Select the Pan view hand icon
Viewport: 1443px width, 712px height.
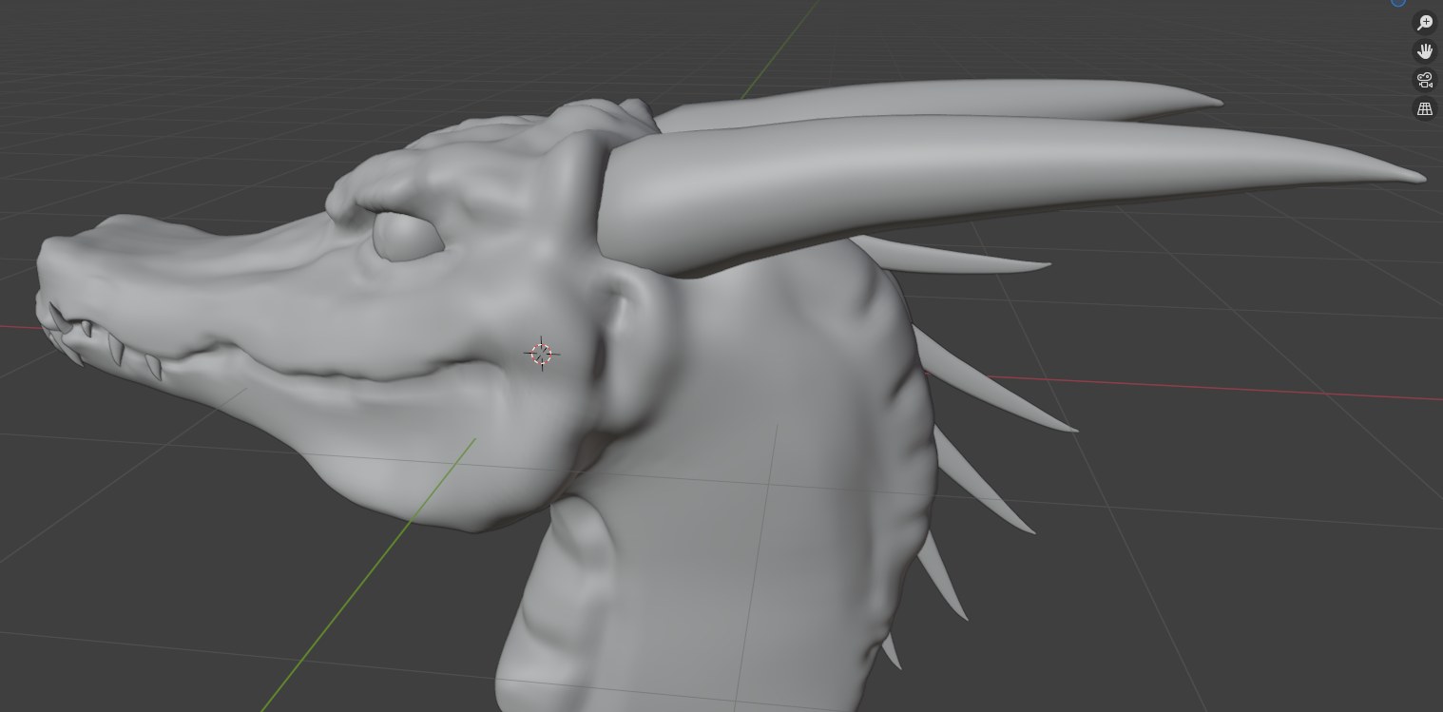coord(1424,51)
